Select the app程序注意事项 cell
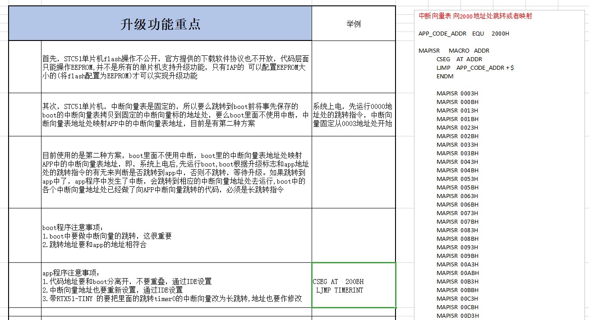Screen dimensions: 589x320 point(176,285)
